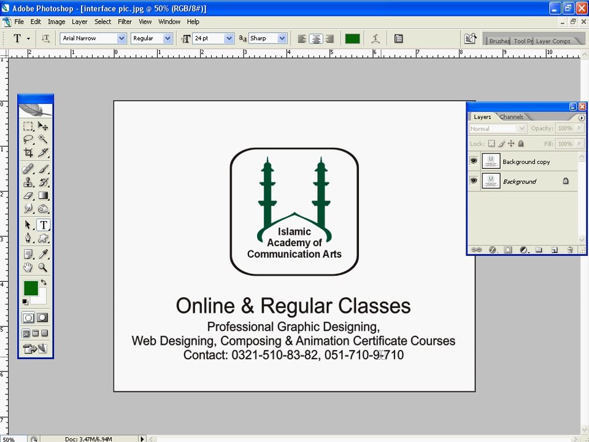Select the Path Selection tool
The width and height of the screenshot is (589, 442).
(x=28, y=225)
